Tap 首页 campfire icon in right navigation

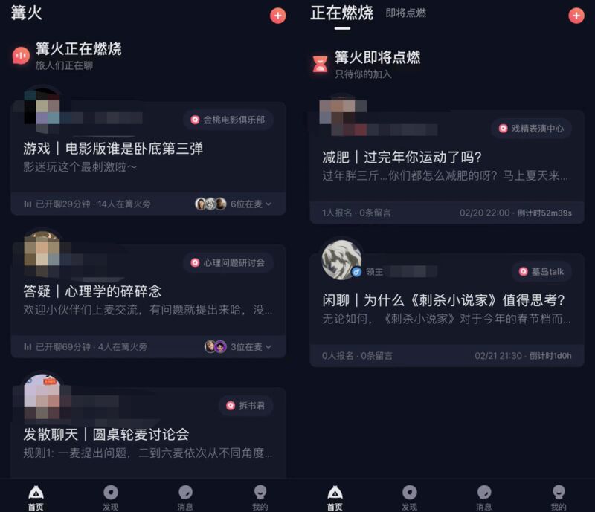pos(335,493)
